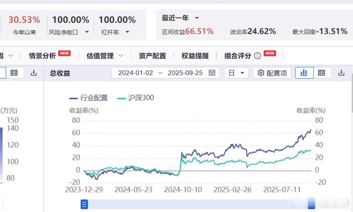Viewport: 353px width, 212px height.
Task: Switch to table view in 总收益 panel
Action: 322,72
